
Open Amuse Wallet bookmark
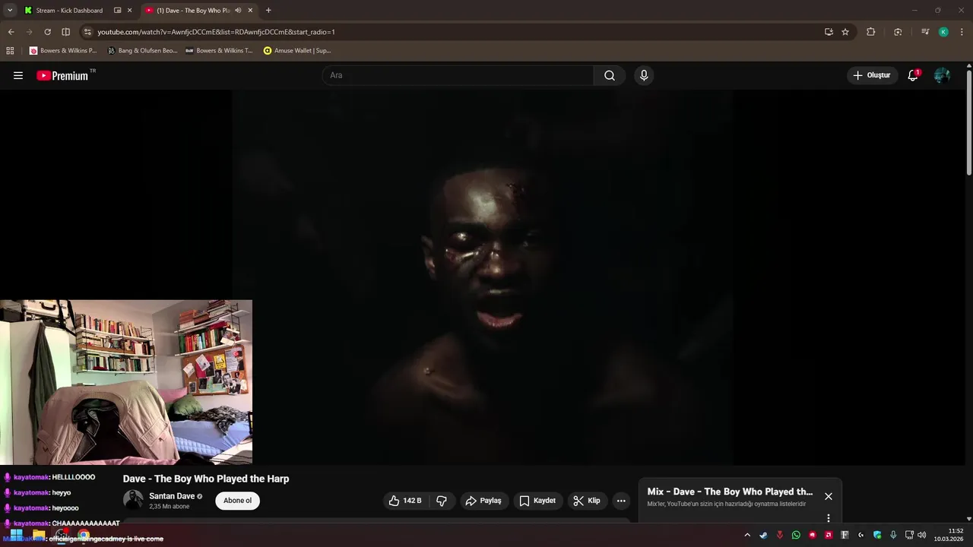coord(297,51)
